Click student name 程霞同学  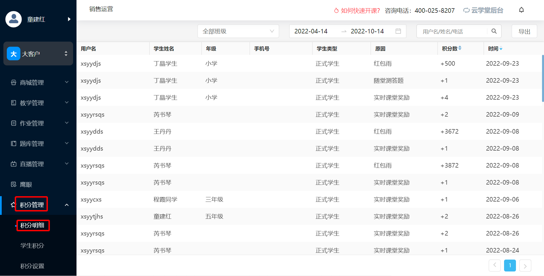pos(165,199)
